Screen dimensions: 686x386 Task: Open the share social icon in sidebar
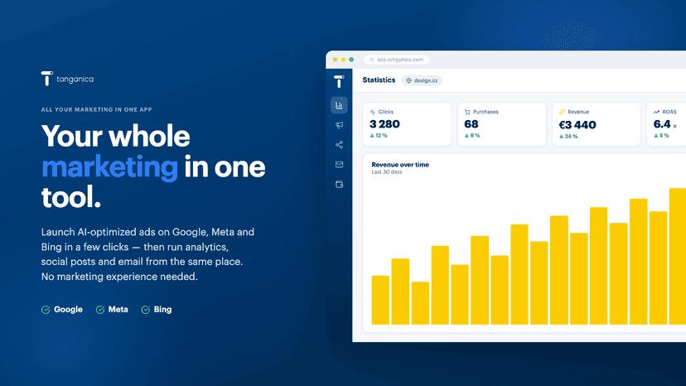pos(339,145)
